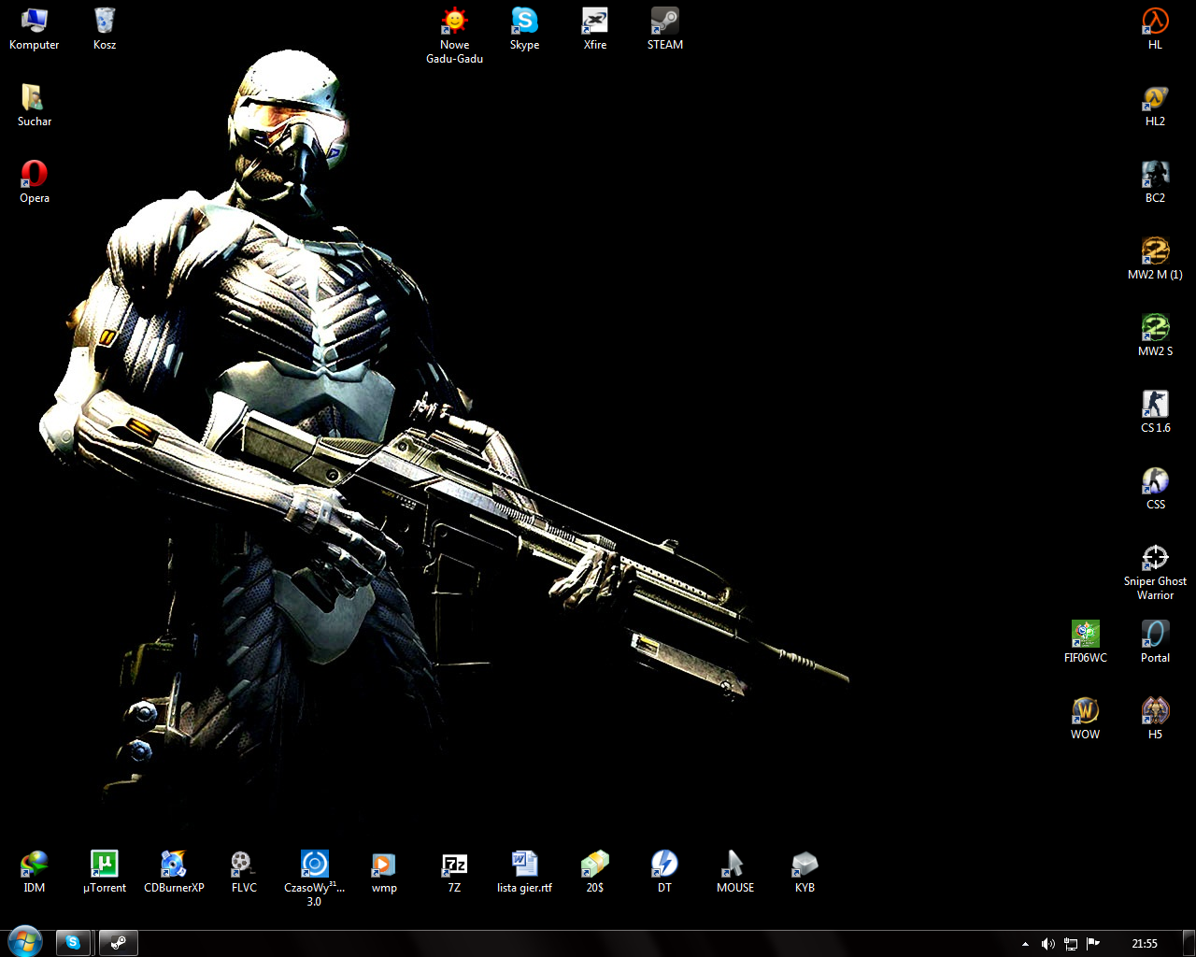Open the network tray icon
Viewport: 1196px width, 957px height.
1071,944
